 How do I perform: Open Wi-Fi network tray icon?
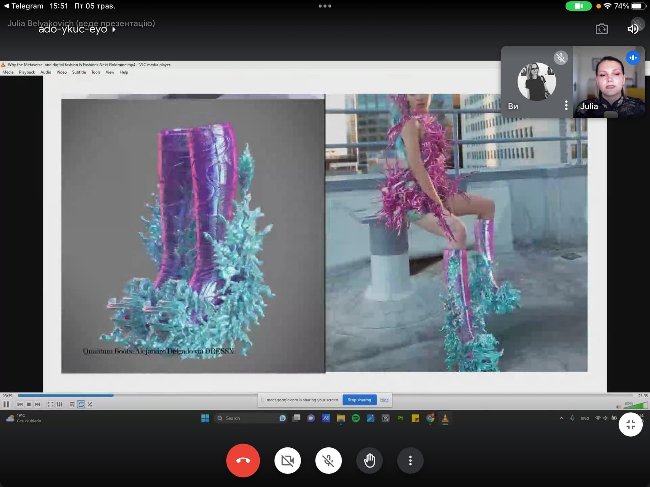[x=598, y=418]
